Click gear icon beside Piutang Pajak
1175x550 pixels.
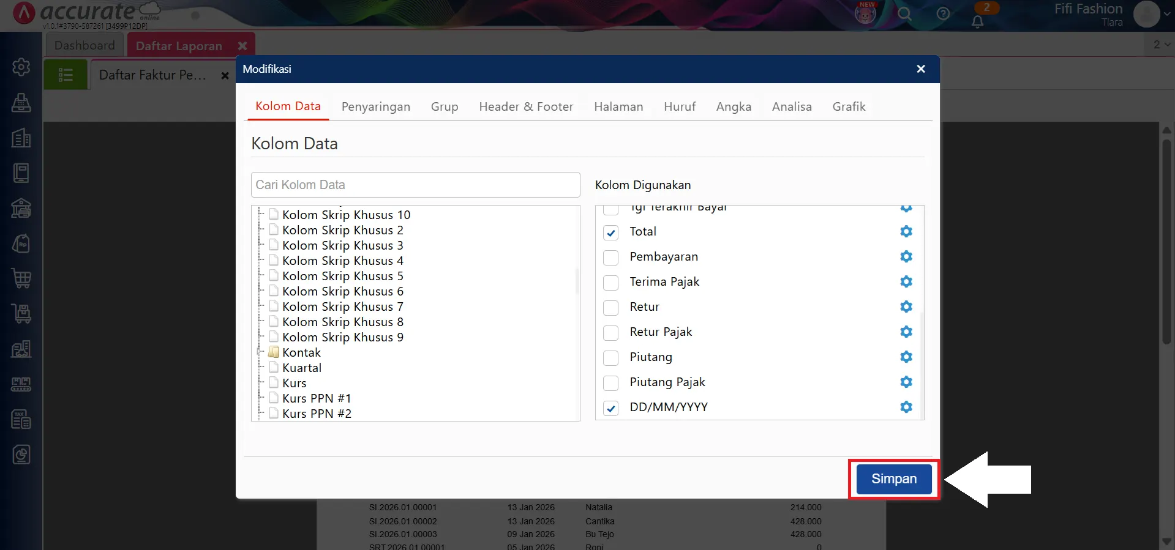tap(906, 382)
